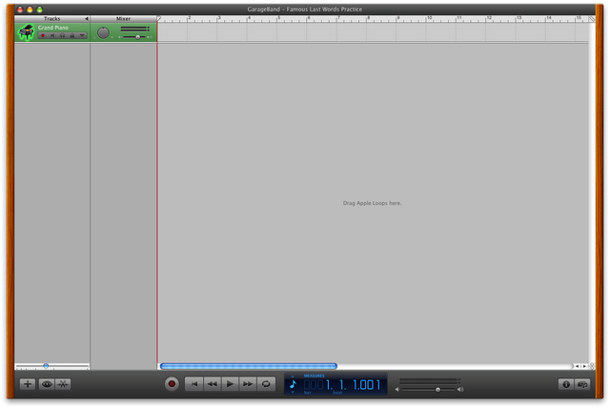This screenshot has height=408, width=610.
Task: Go to beginning of the song
Action: (194, 384)
